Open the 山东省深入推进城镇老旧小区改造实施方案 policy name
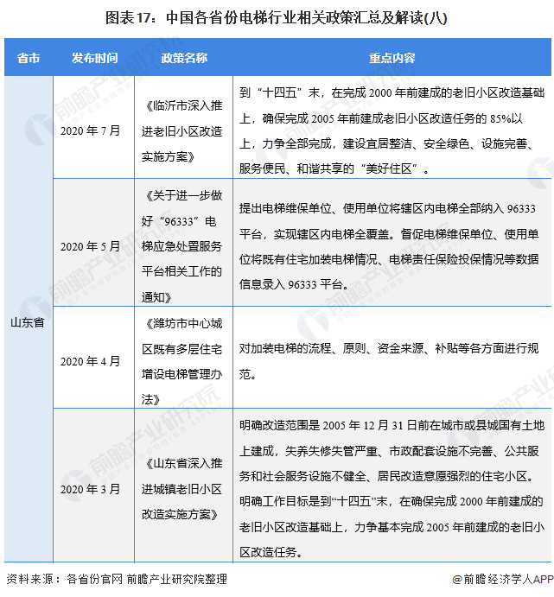This screenshot has width=554, height=597. tap(183, 489)
